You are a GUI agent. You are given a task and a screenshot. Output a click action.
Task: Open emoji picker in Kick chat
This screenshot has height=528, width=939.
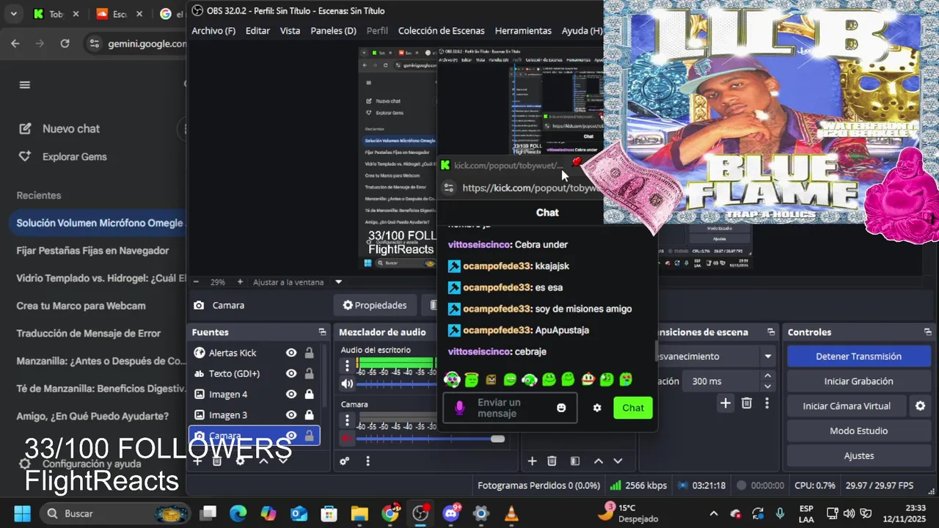[x=561, y=408]
